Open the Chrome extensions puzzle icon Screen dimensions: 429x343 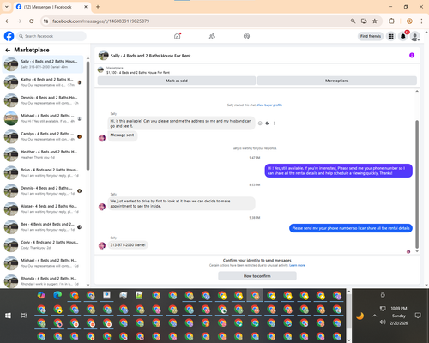click(x=391, y=21)
